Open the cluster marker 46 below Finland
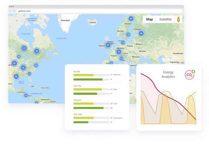This screenshot has width=209, height=145. 141,33
